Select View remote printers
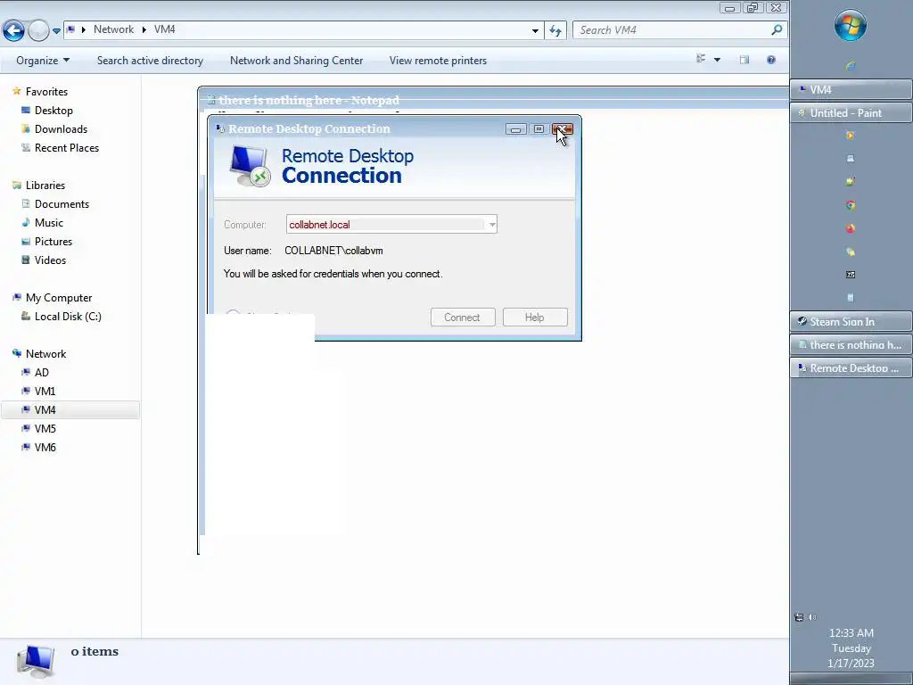This screenshot has width=913, height=685. coord(438,61)
